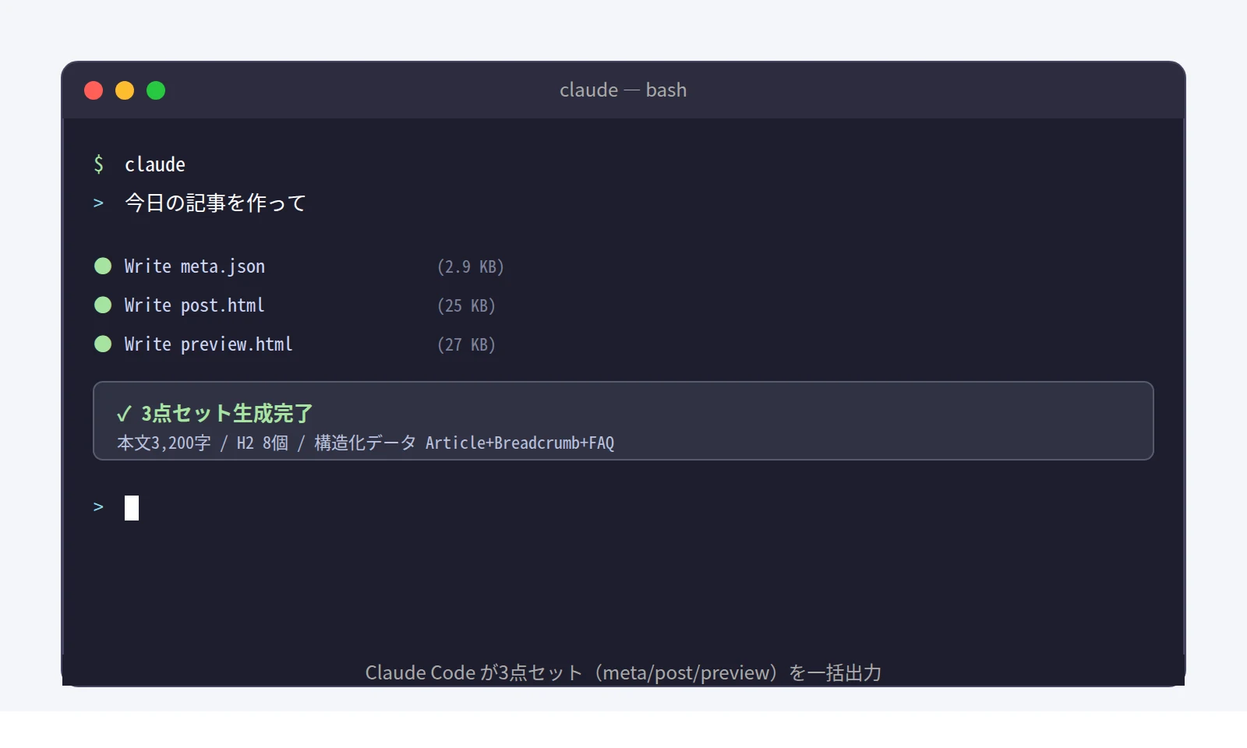Click the text '本文3,200字'

(164, 443)
